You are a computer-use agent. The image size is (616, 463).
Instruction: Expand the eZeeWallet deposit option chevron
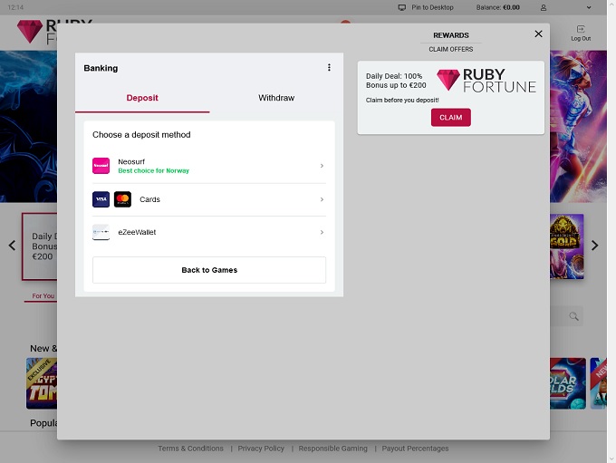(x=322, y=233)
